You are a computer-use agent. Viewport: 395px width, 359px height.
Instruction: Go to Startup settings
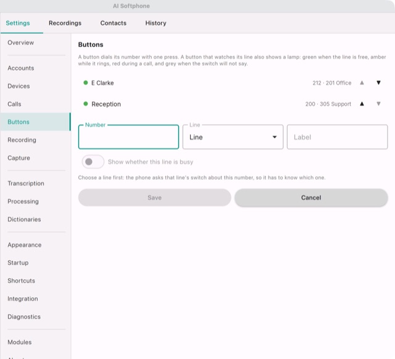[36, 263]
